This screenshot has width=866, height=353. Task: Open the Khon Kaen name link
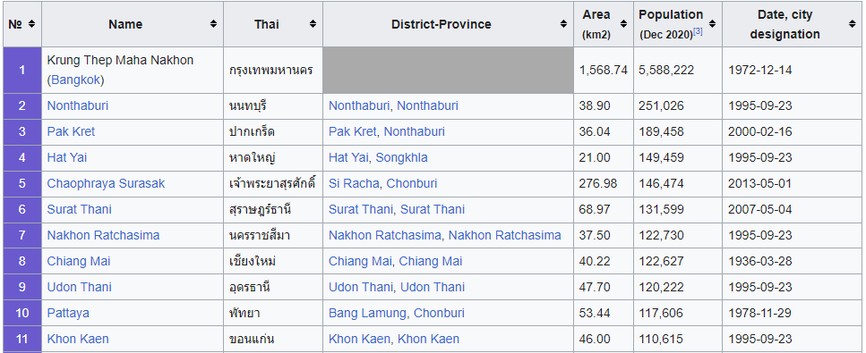click(x=78, y=339)
